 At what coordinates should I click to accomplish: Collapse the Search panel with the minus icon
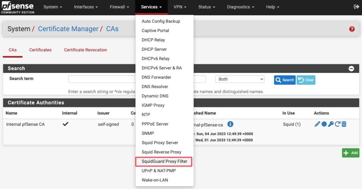point(351,69)
